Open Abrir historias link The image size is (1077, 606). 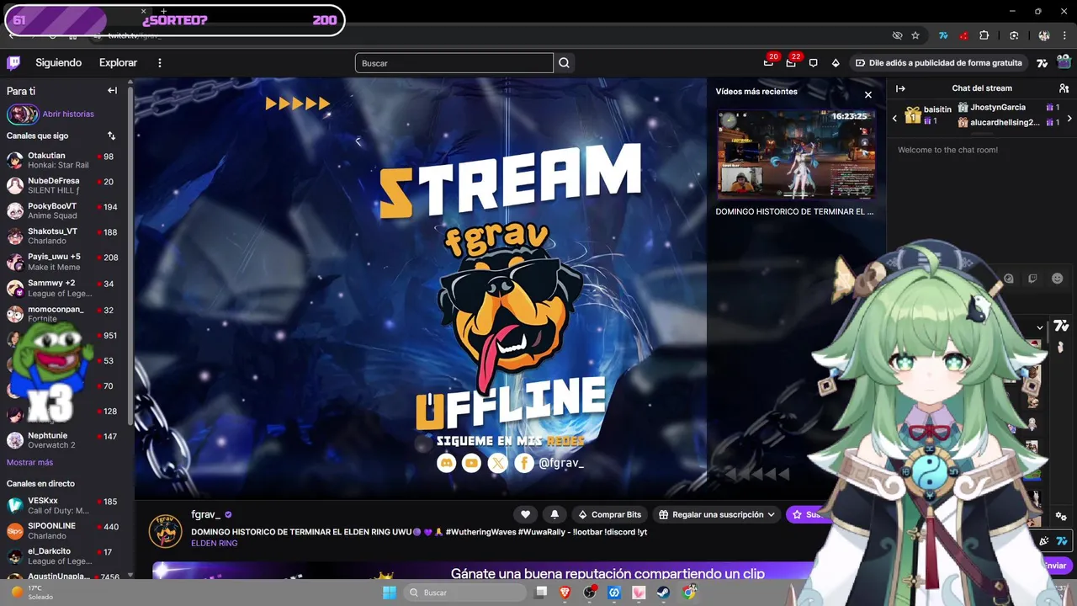68,114
